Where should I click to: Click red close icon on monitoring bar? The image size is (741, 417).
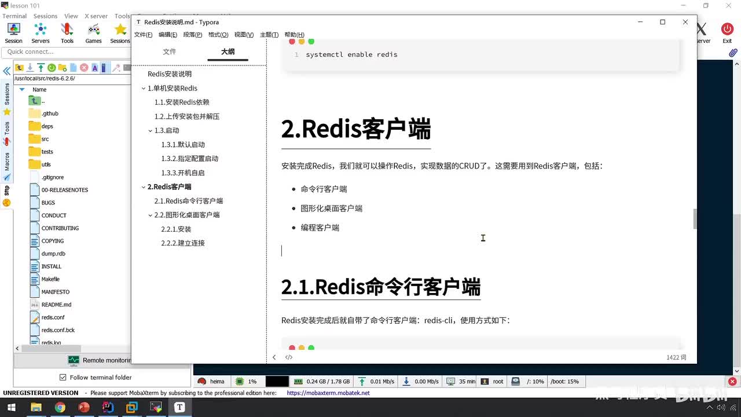(732, 382)
